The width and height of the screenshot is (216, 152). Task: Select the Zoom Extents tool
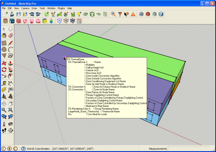[x=10, y=110]
